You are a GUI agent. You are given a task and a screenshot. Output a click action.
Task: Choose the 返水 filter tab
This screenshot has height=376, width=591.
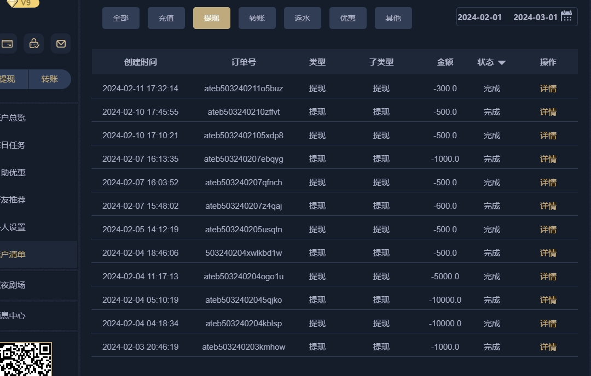[302, 18]
